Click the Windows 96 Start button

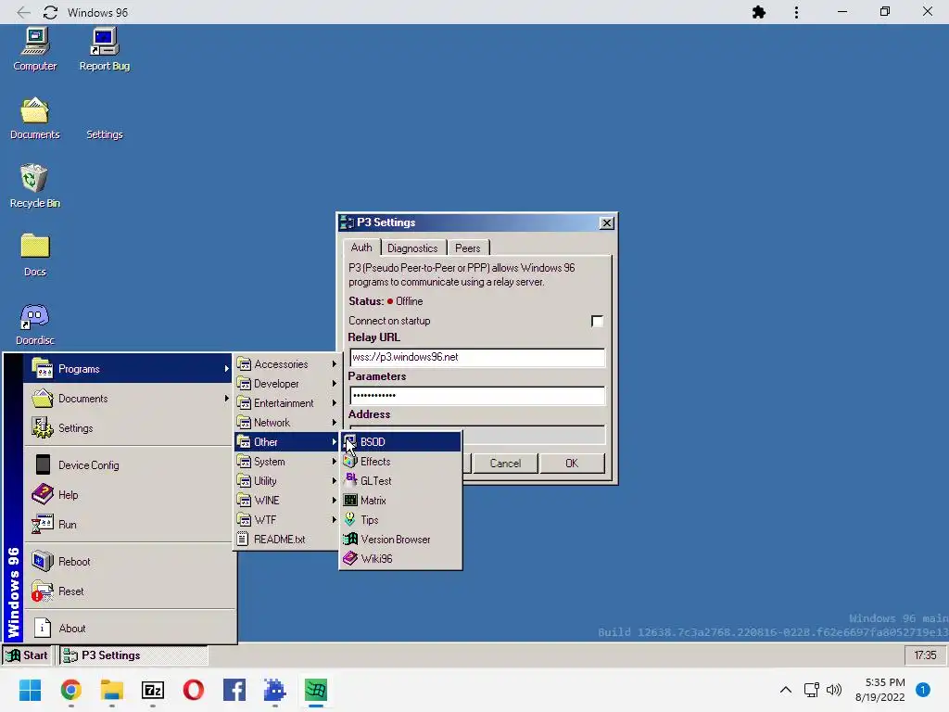pyautogui.click(x=27, y=655)
